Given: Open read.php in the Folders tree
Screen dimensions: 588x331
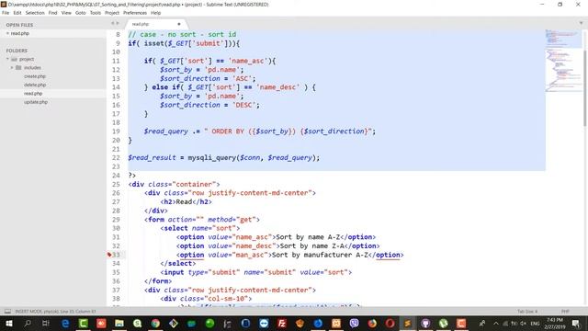Looking at the screenshot, I should [x=33, y=94].
